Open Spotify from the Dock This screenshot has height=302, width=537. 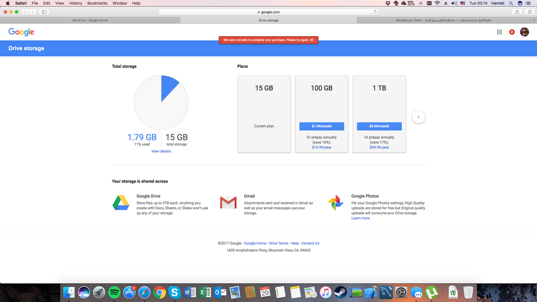[114, 293]
